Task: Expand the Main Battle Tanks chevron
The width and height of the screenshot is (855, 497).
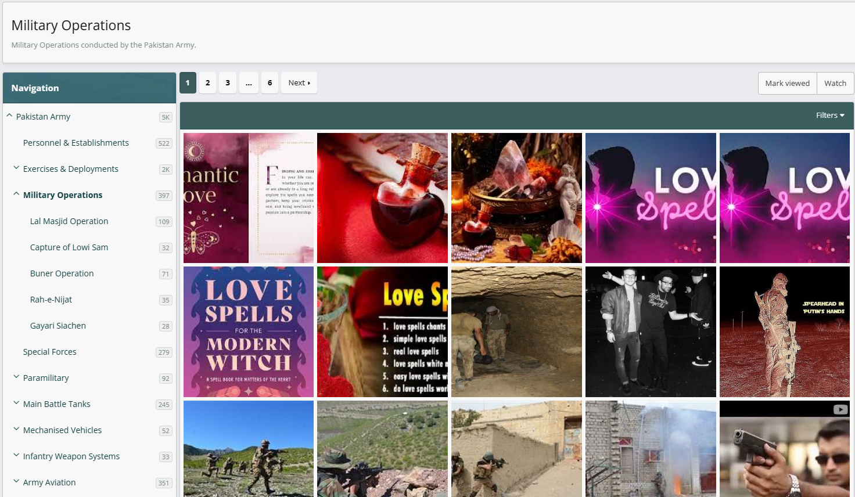Action: point(16,403)
